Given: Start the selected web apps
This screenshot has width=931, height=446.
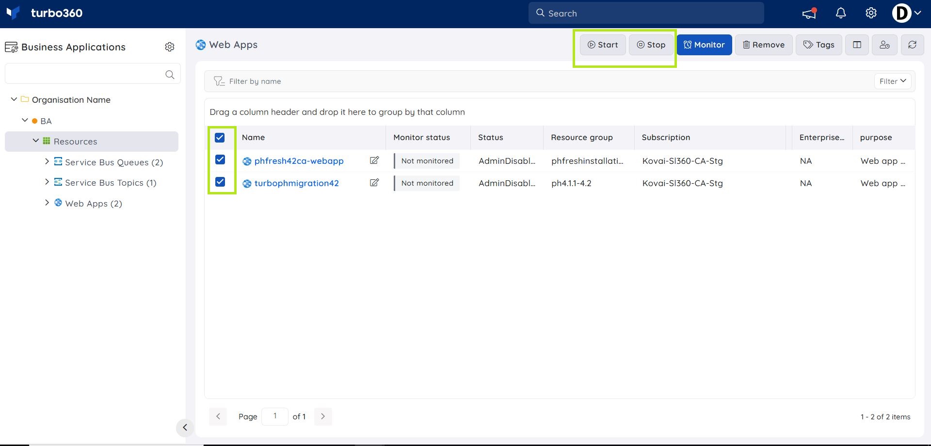Looking at the screenshot, I should [603, 45].
